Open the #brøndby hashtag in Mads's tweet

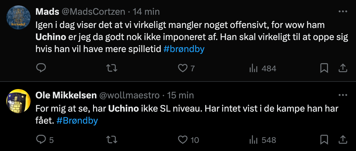(184, 49)
